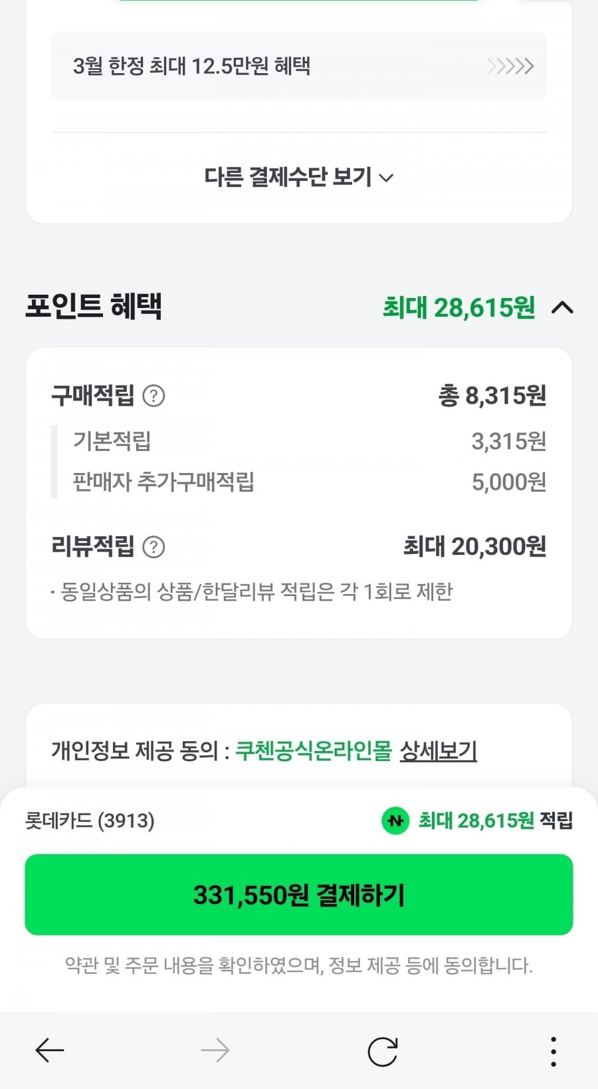
Task: Open the browser three-dot menu
Action: click(553, 1052)
